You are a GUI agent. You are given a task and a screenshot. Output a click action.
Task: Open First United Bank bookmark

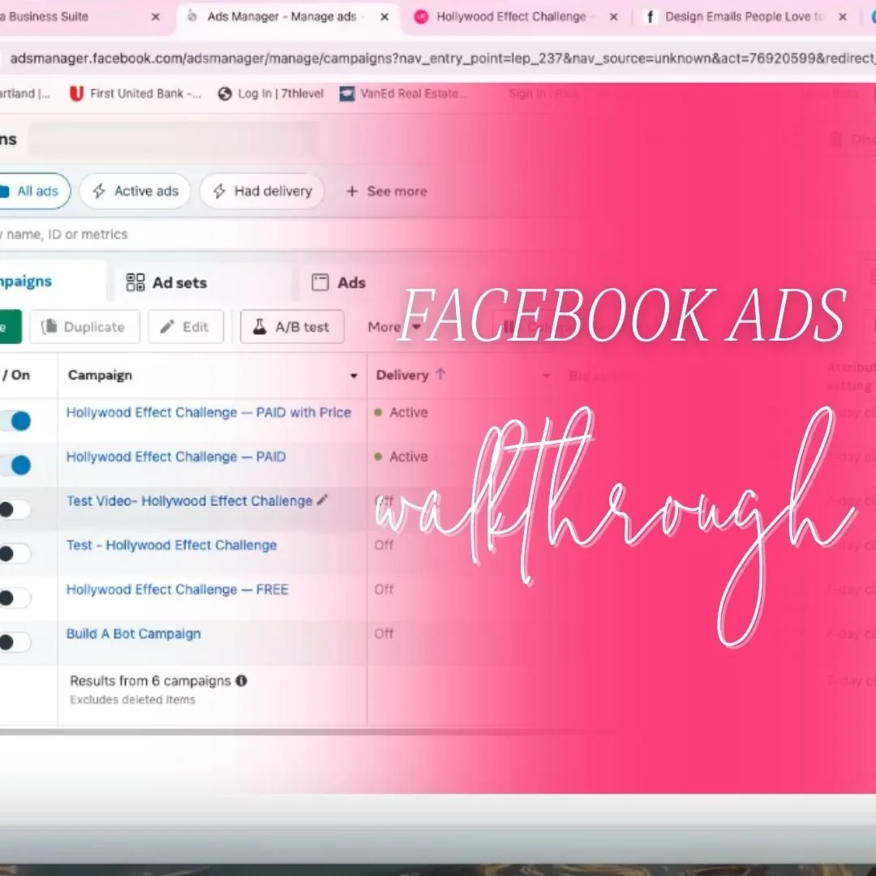pyautogui.click(x=135, y=94)
